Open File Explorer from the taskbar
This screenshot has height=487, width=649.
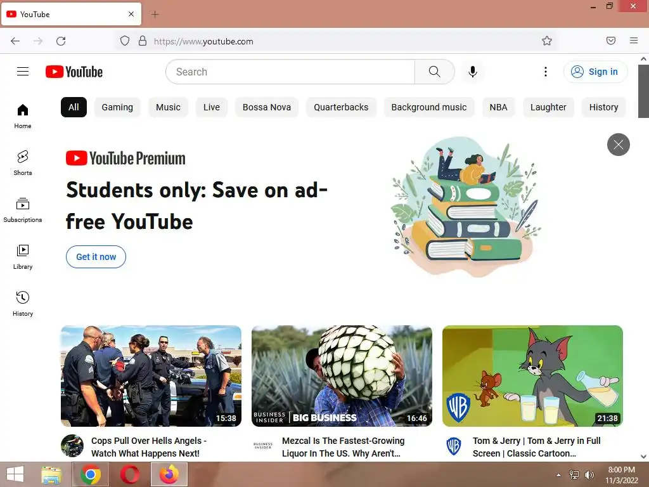(x=51, y=474)
